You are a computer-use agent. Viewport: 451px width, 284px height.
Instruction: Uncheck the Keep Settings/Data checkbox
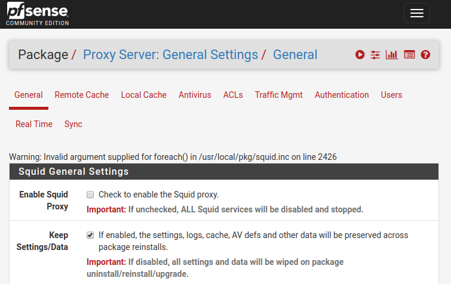pos(90,235)
